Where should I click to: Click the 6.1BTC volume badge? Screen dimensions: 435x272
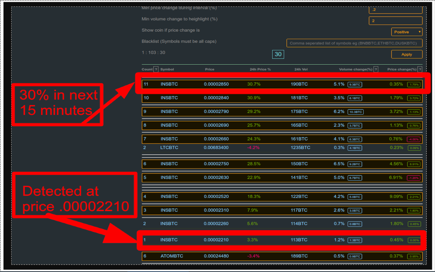tap(355, 98)
